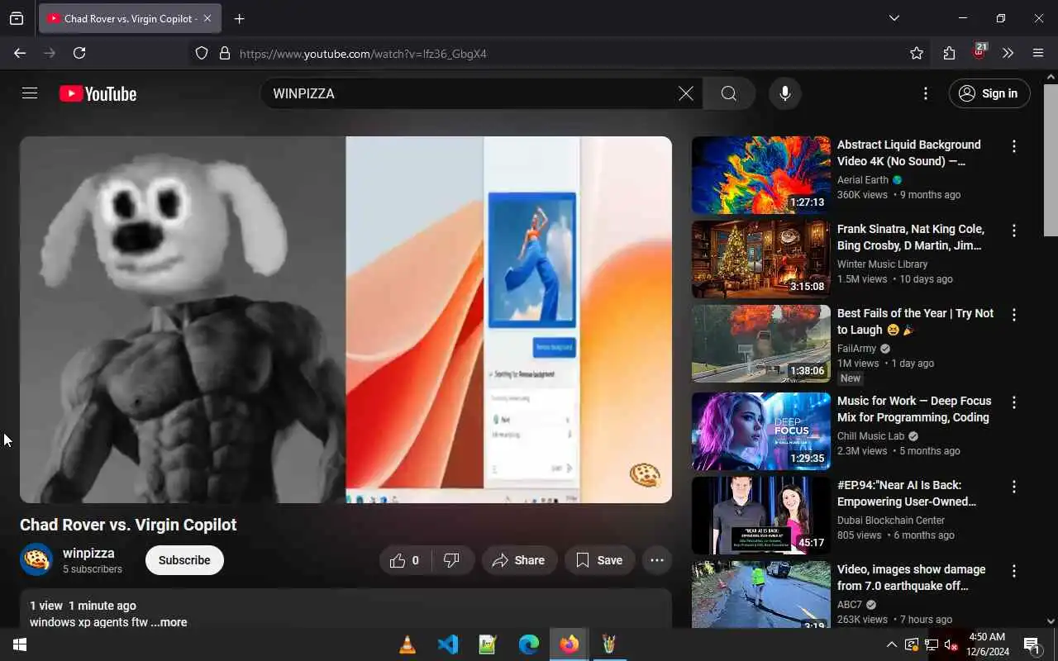Open options for #EP.94 Near AI video
1058x661 pixels.
[x=1014, y=487]
